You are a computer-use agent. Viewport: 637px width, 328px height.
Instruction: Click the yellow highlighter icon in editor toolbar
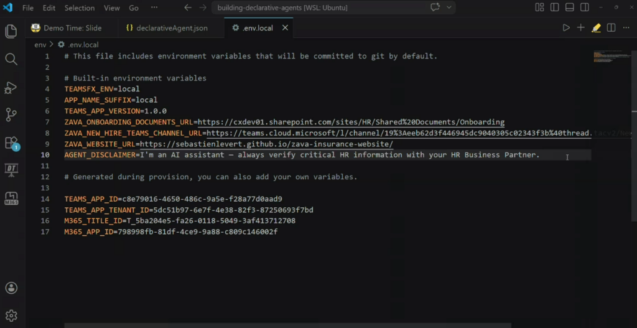coord(596,28)
